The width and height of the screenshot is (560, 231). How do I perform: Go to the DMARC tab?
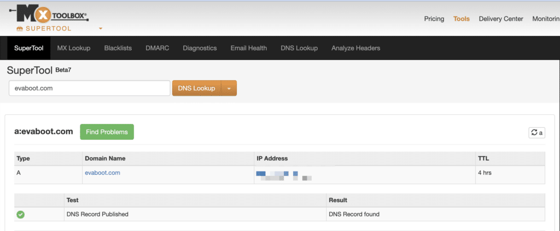(157, 48)
